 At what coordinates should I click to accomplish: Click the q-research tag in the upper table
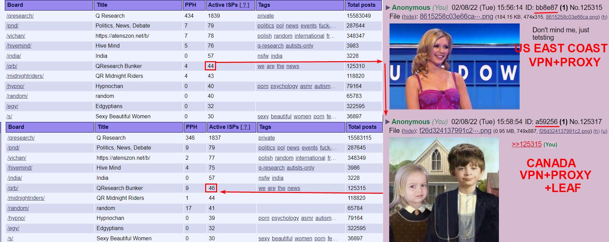click(x=271, y=46)
